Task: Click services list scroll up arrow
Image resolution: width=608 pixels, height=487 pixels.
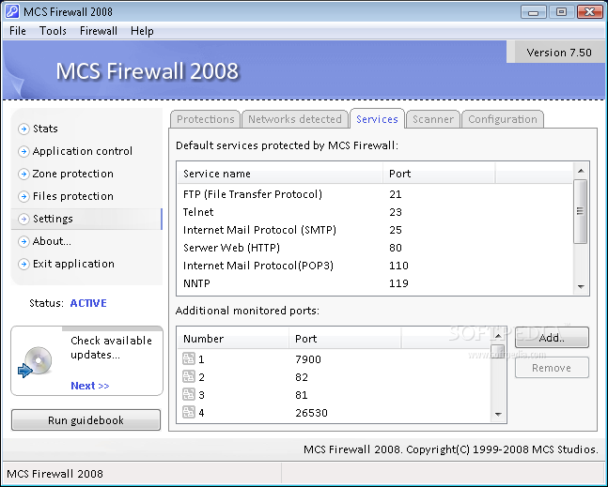Action: [581, 171]
